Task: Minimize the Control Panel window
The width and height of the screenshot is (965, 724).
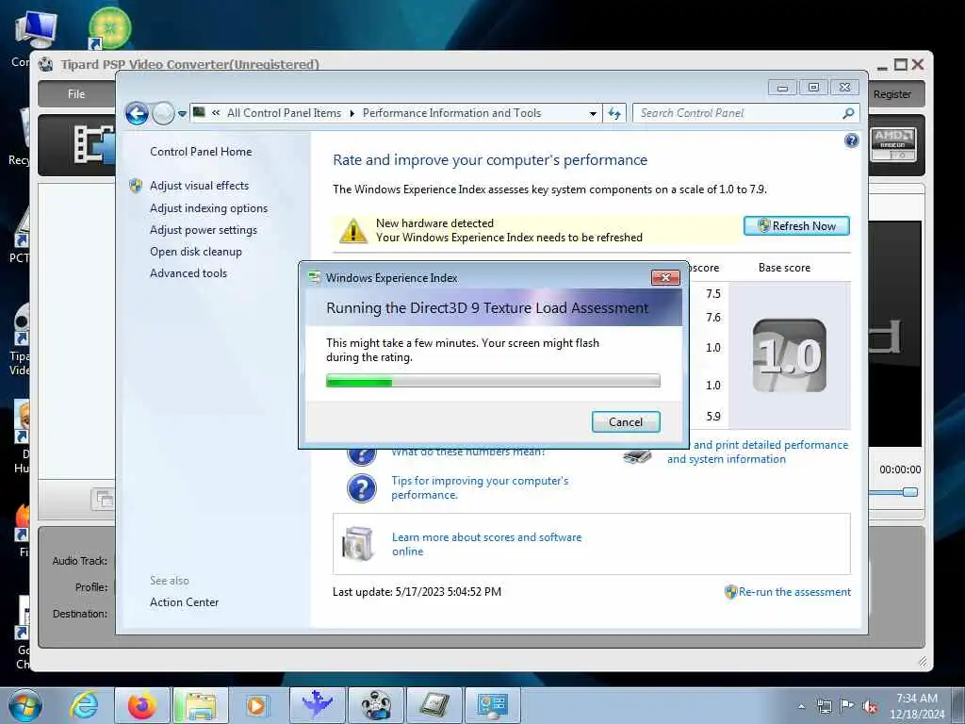Action: click(x=782, y=88)
